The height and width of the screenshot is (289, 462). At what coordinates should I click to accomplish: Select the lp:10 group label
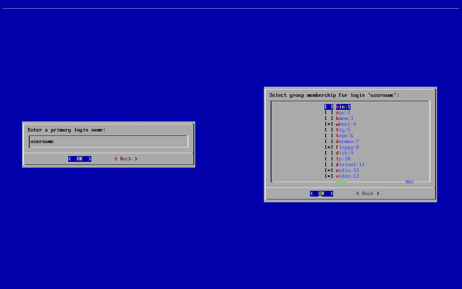[343, 159]
